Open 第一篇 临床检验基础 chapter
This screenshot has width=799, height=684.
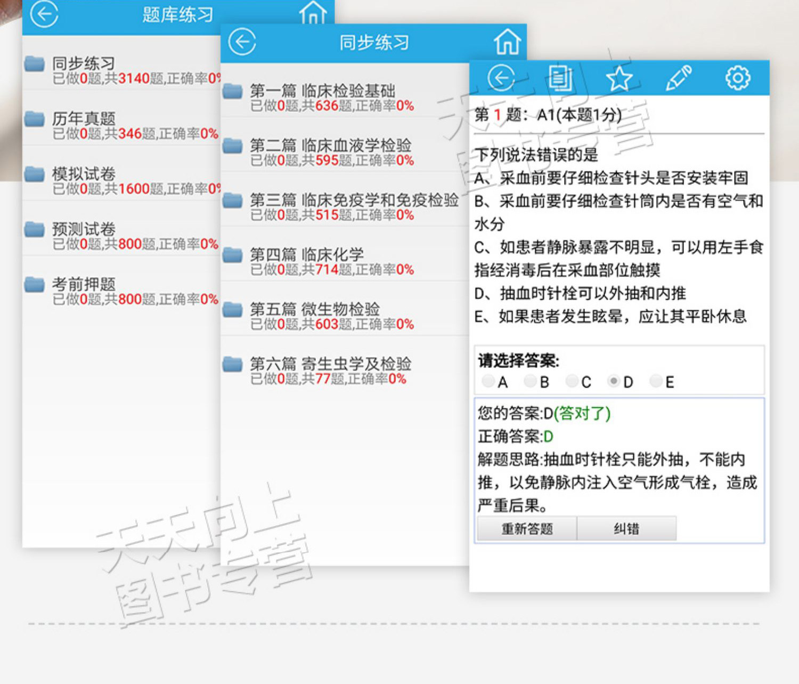point(345,98)
